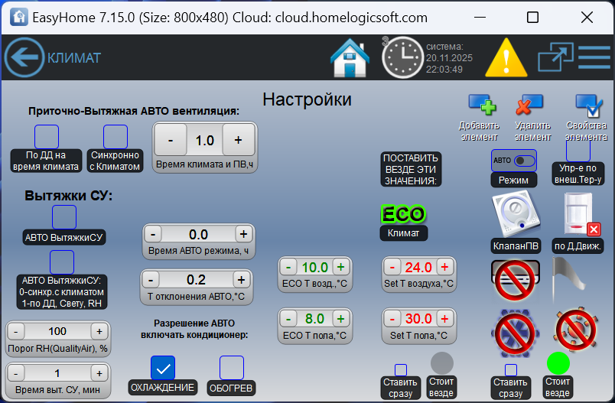Check the Синхронно с Климатом box
Viewport: 615px width, 403px height.
click(x=115, y=137)
